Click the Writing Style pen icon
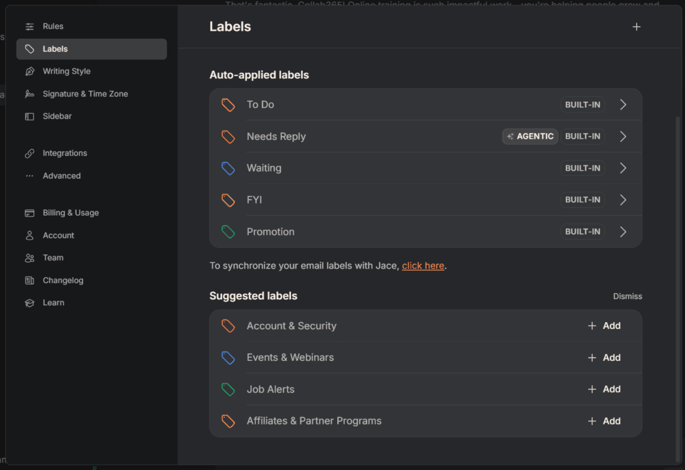Viewport: 685px width, 470px height. click(29, 71)
